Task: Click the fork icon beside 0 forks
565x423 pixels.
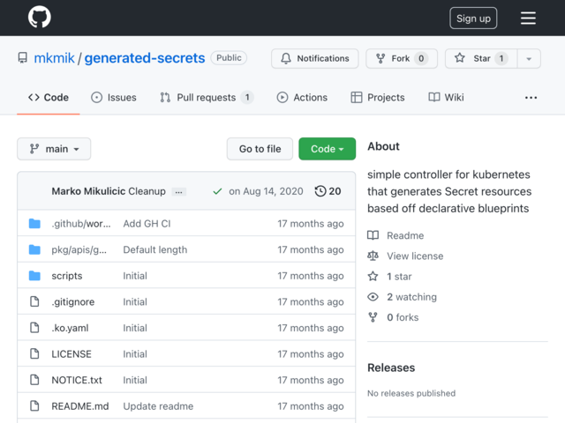Action: tap(373, 317)
